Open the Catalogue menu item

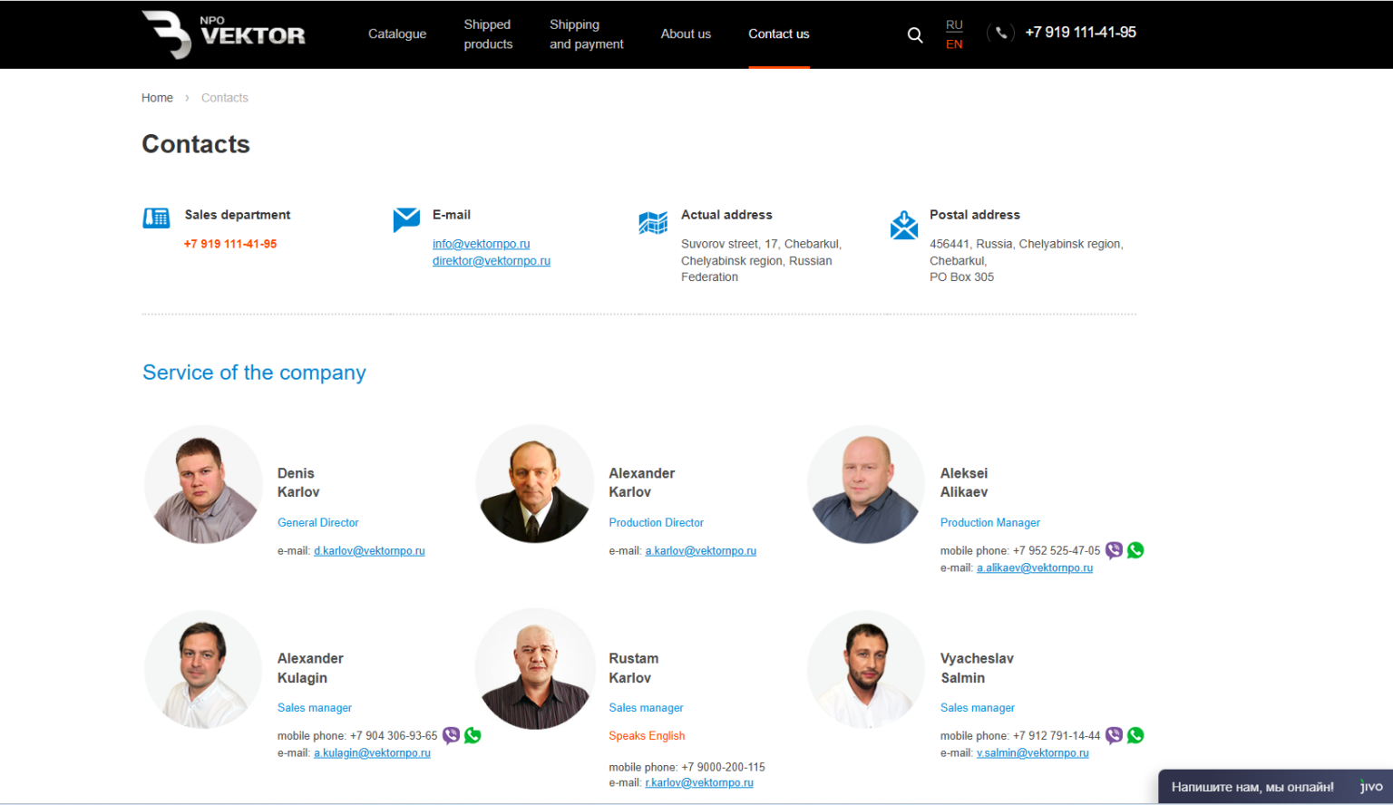click(x=397, y=34)
